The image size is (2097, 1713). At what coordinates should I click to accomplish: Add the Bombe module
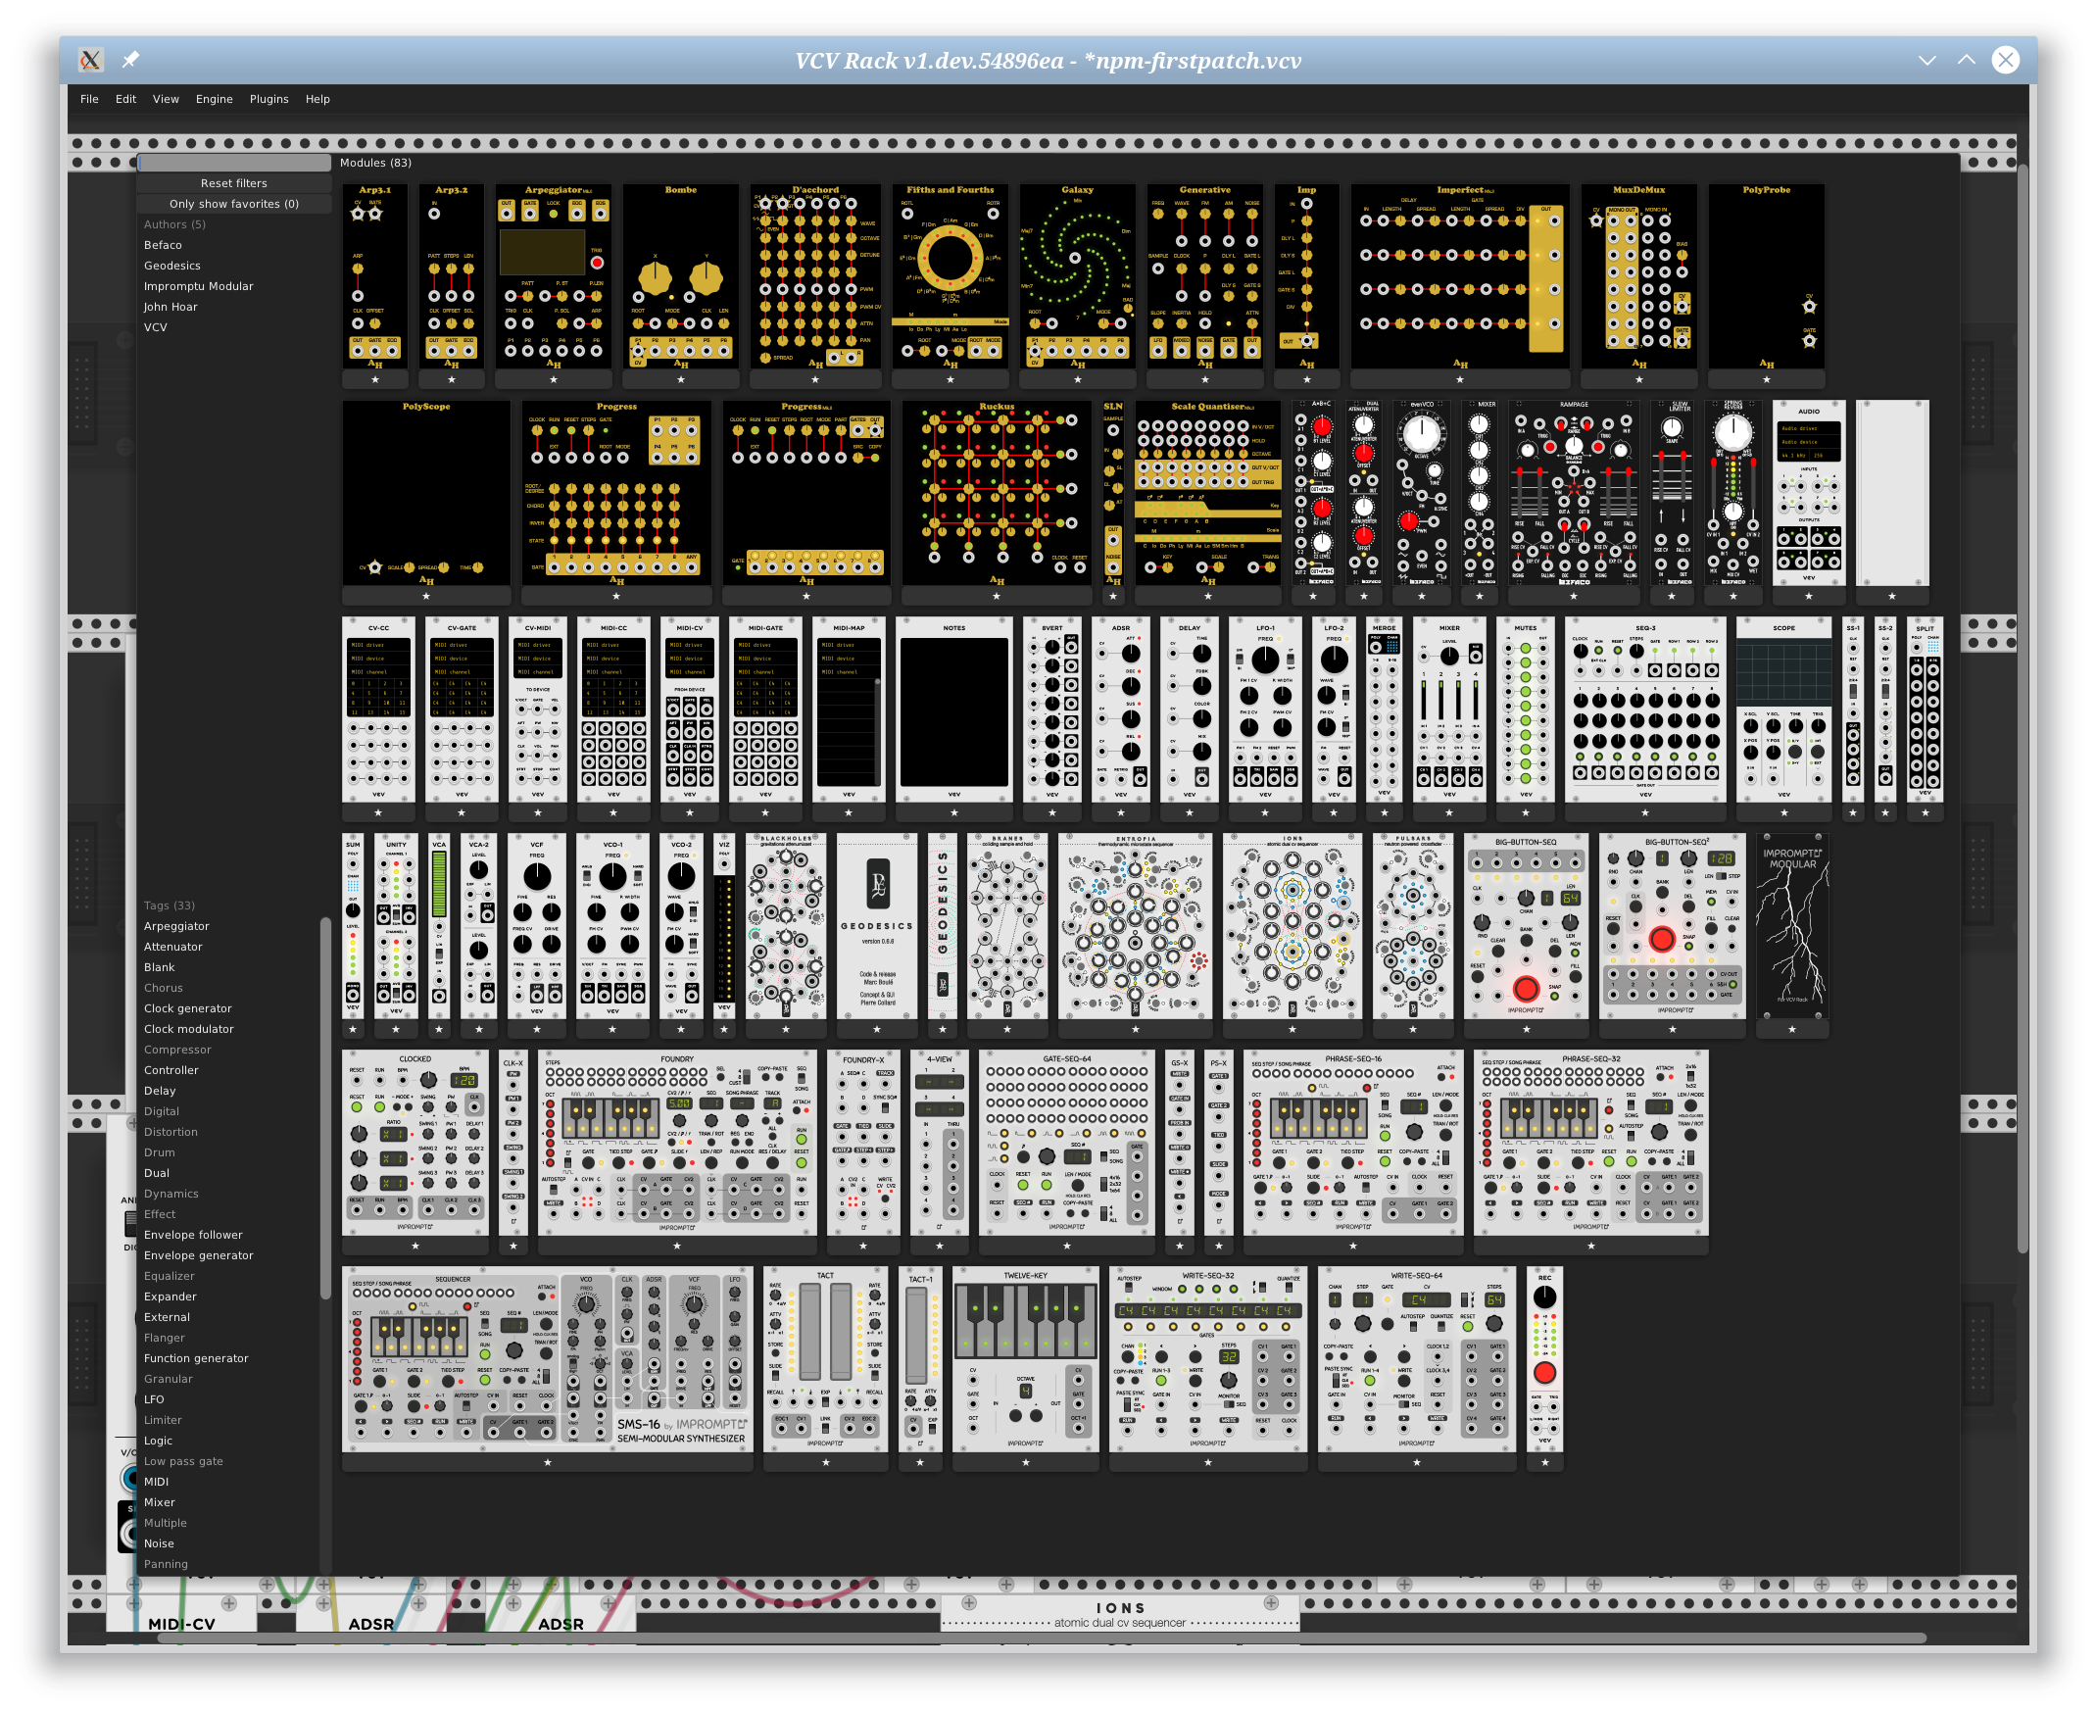tap(681, 276)
